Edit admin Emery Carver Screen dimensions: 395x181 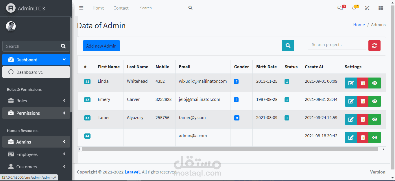[x=351, y=101]
